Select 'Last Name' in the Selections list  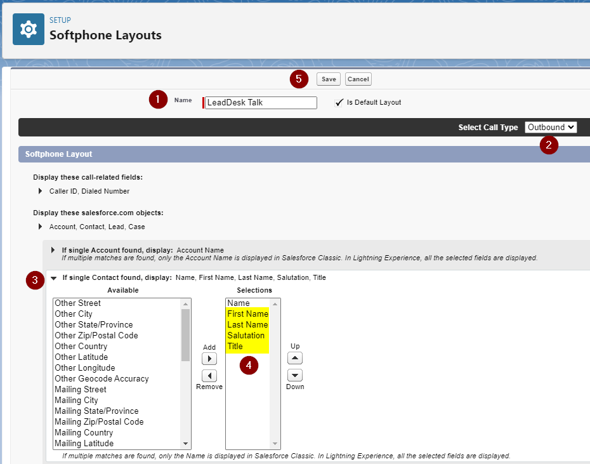coord(247,324)
